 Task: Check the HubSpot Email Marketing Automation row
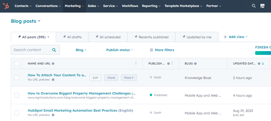(17, 113)
